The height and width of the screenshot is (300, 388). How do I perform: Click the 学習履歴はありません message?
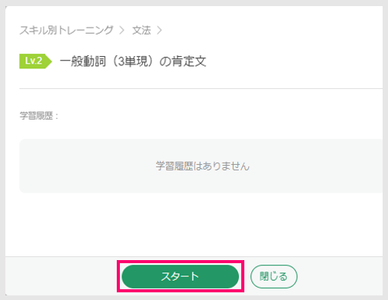[202, 166]
